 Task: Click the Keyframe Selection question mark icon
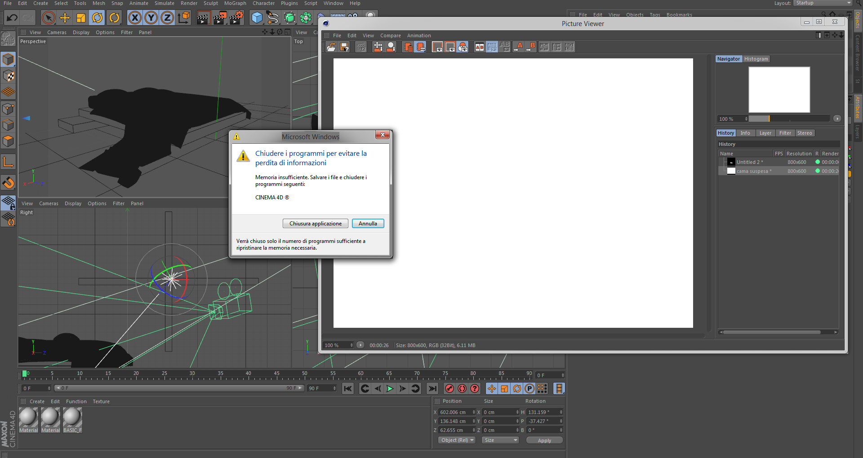coord(475,389)
